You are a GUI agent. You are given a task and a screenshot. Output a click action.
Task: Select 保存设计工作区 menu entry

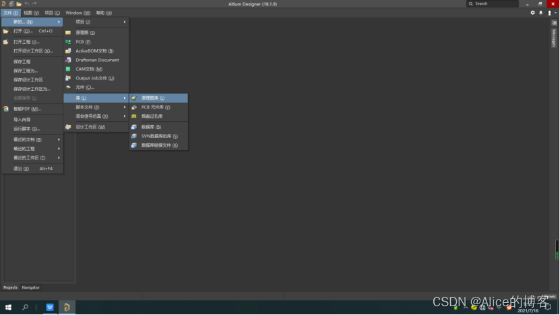[32, 80]
